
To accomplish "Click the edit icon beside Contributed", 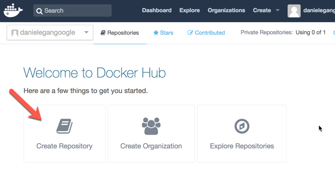I will [x=190, y=32].
